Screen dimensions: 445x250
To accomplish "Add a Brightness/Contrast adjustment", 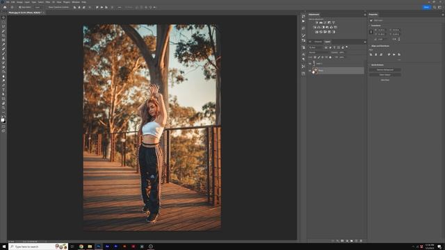I will (x=317, y=22).
